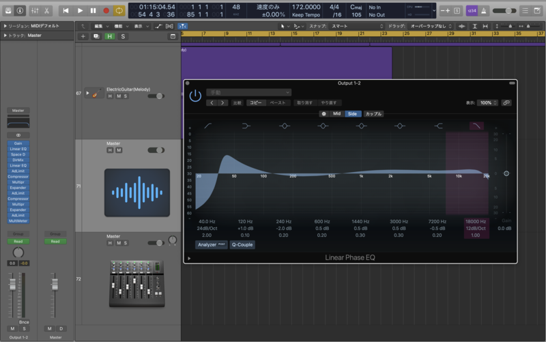Image resolution: width=546 pixels, height=342 pixels.
Task: Toggle ElectricGuitar(Melody) track on/off switch
Action: tap(156, 96)
